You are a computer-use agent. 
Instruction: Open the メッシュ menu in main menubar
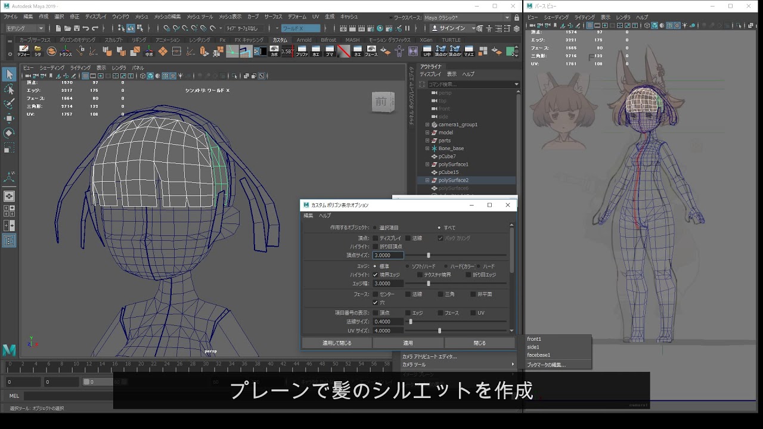(x=142, y=17)
